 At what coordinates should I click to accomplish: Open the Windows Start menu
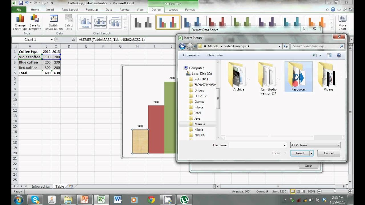coord(19,200)
